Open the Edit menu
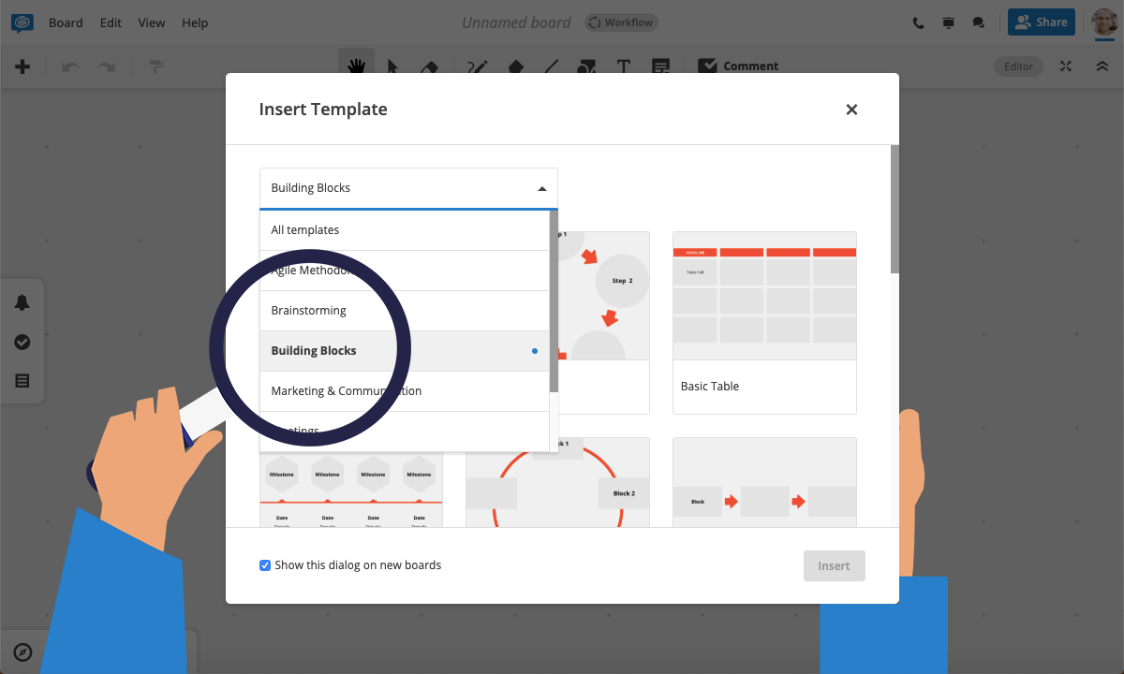 click(111, 22)
